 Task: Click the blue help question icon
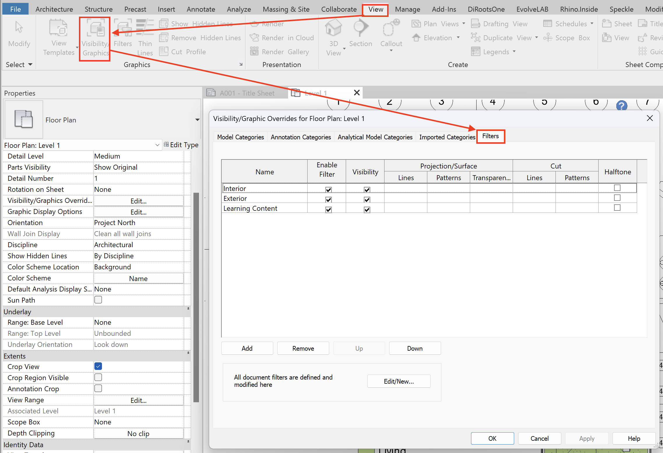point(622,106)
